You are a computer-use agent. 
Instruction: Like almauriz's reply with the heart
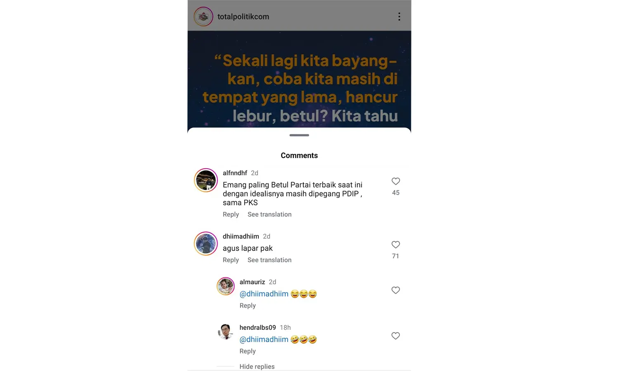(x=396, y=290)
